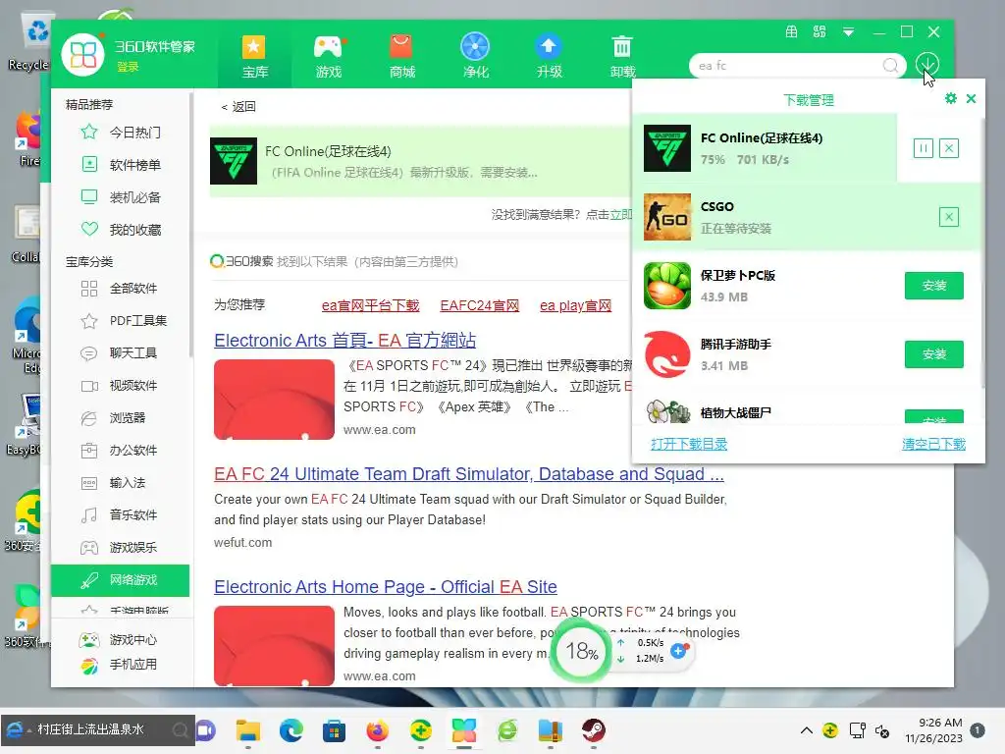Click the 18% memory accelerator ball
The image size is (1005, 754).
581,652
